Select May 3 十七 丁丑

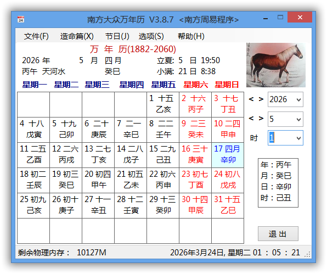click(228, 104)
